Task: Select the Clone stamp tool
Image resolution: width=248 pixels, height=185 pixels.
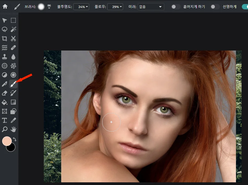Action: [x=5, y=57]
